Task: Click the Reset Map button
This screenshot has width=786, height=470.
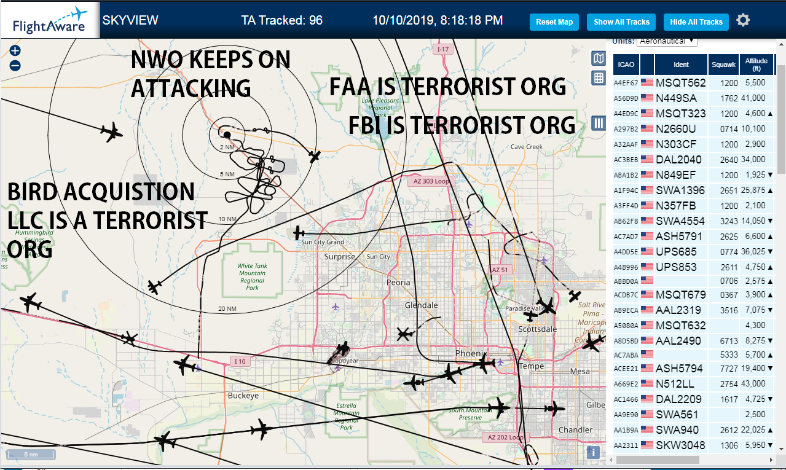Action: click(x=554, y=22)
